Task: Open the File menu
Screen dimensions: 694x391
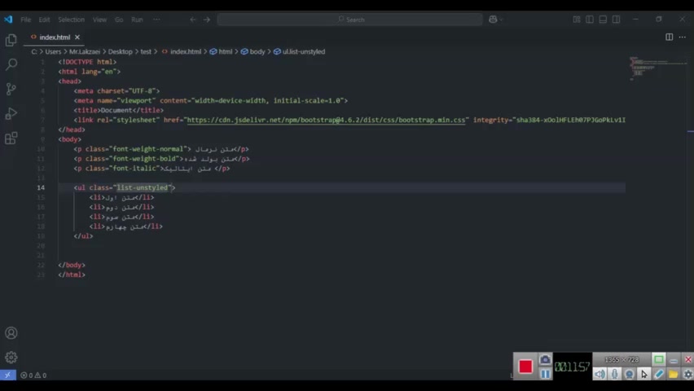Action: [x=26, y=20]
